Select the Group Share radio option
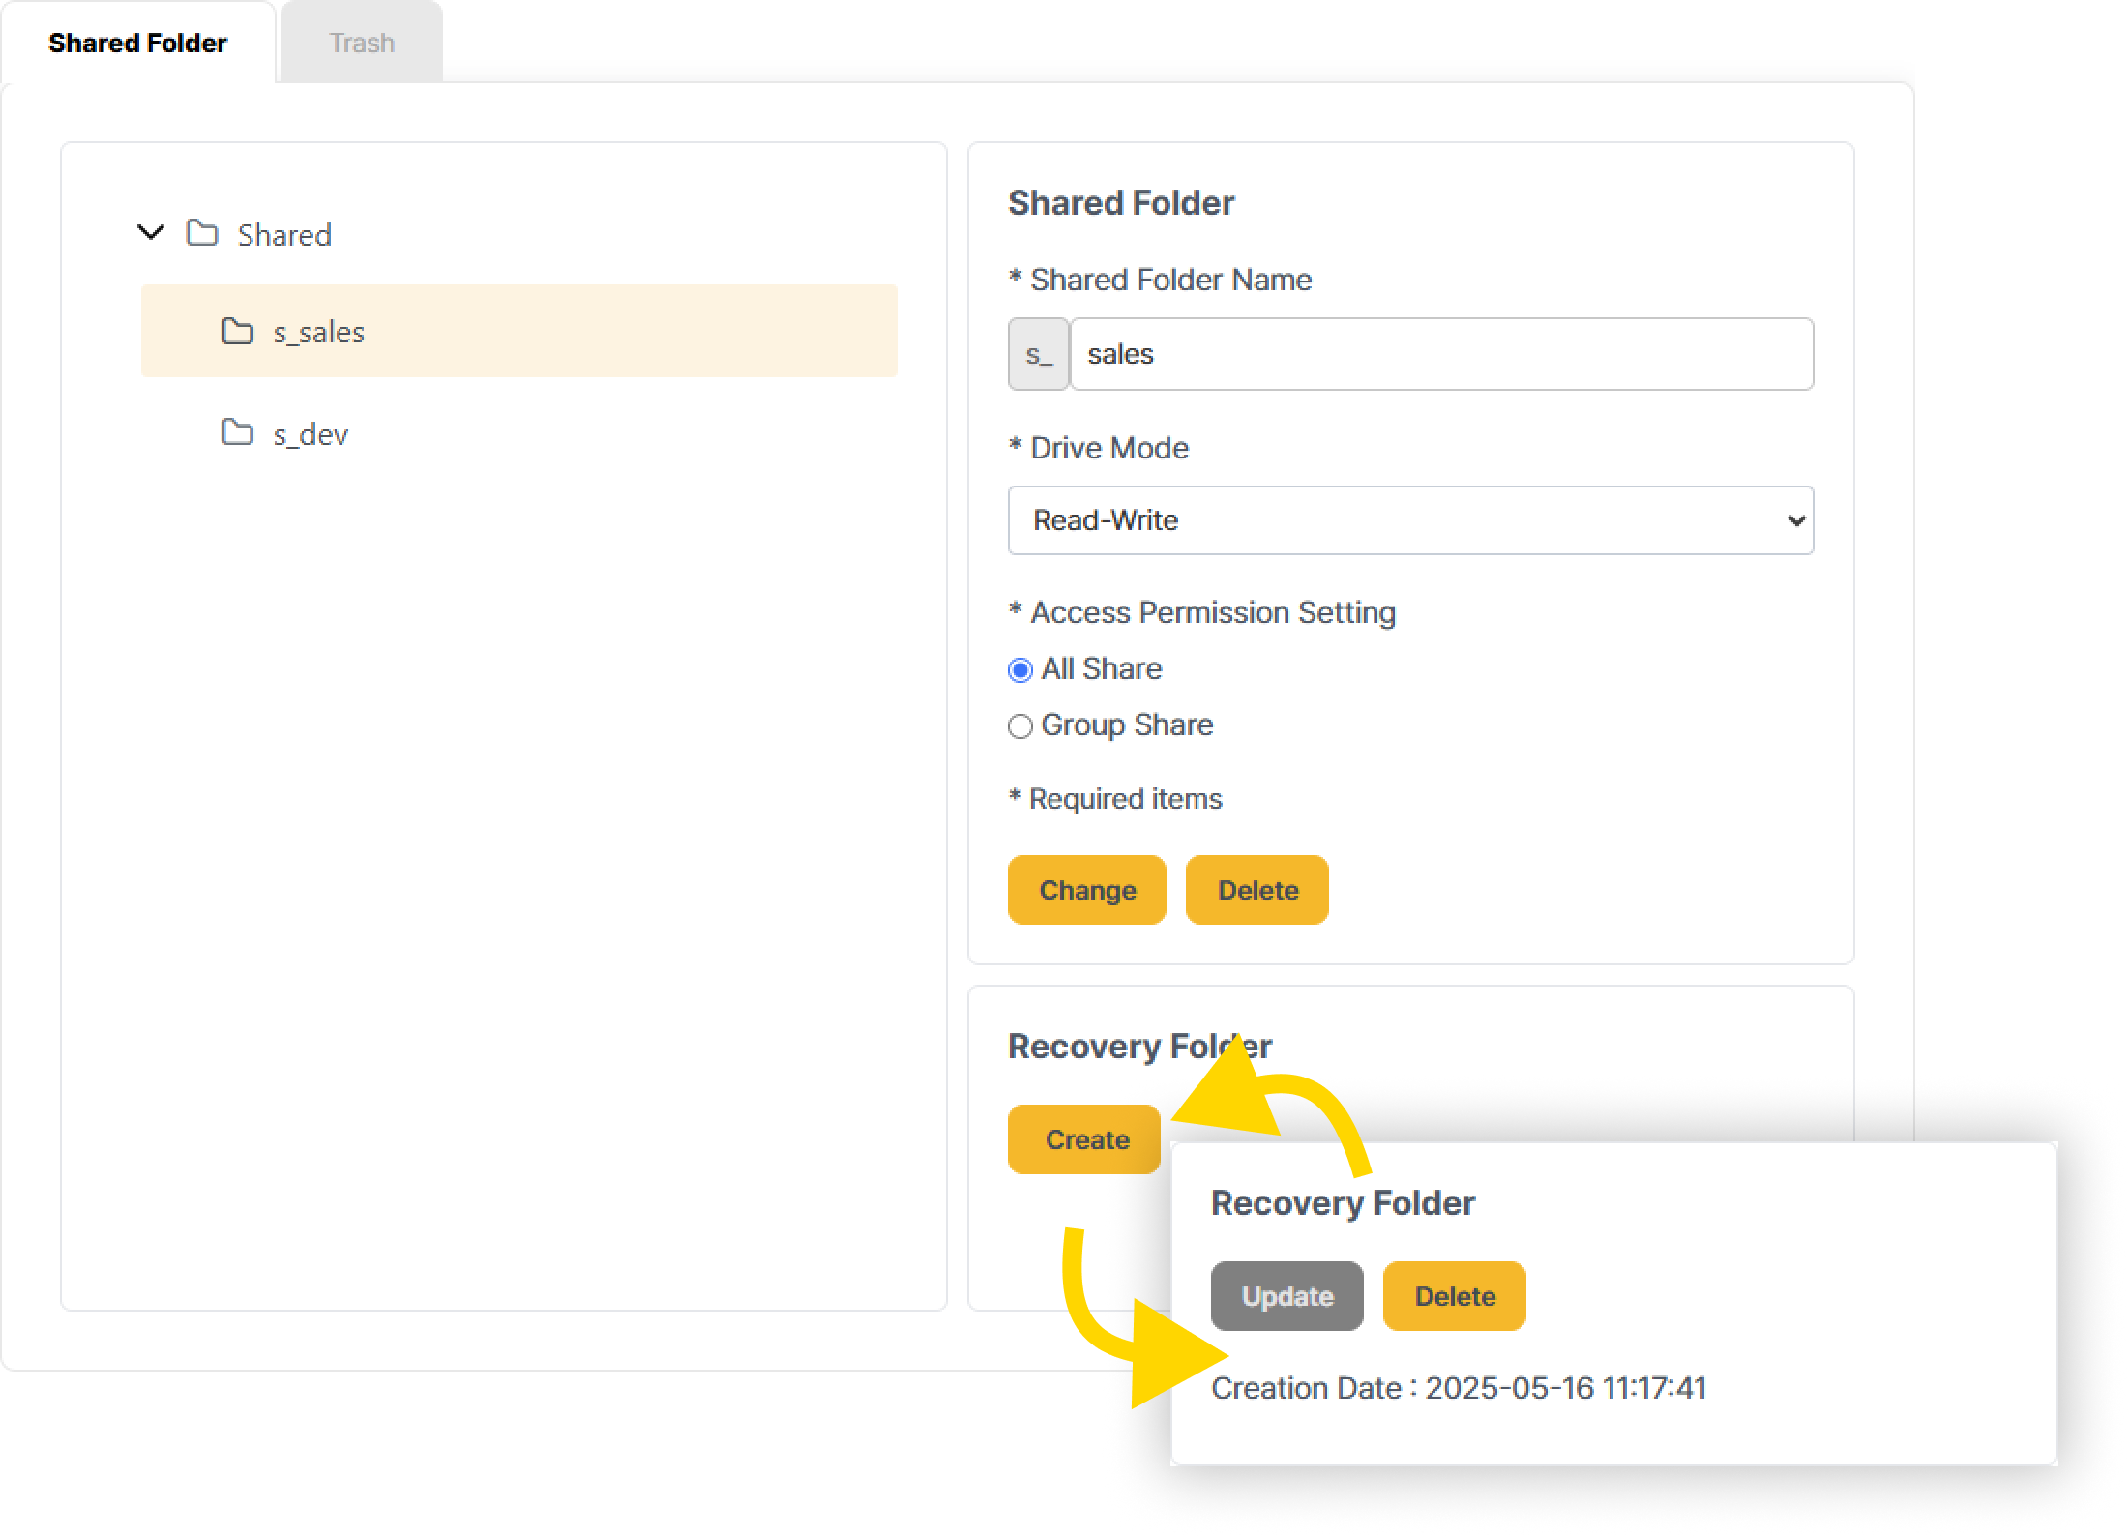 pyautogui.click(x=1020, y=725)
